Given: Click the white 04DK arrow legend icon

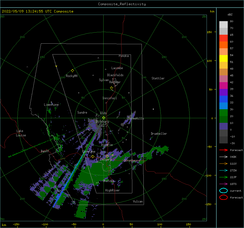Looking at the screenshot, I should point(223,157).
